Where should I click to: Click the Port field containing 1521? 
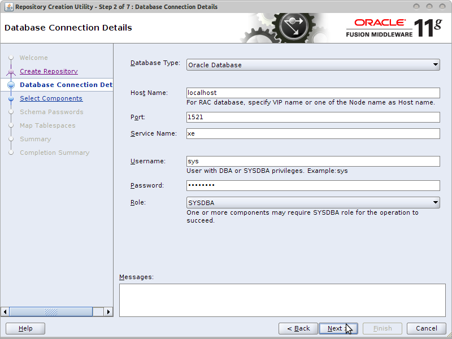(x=313, y=117)
